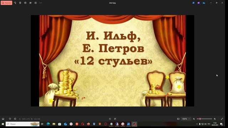Open File Explorer from the taskbar
Screen dimensions: 228x128
pos(54,124)
